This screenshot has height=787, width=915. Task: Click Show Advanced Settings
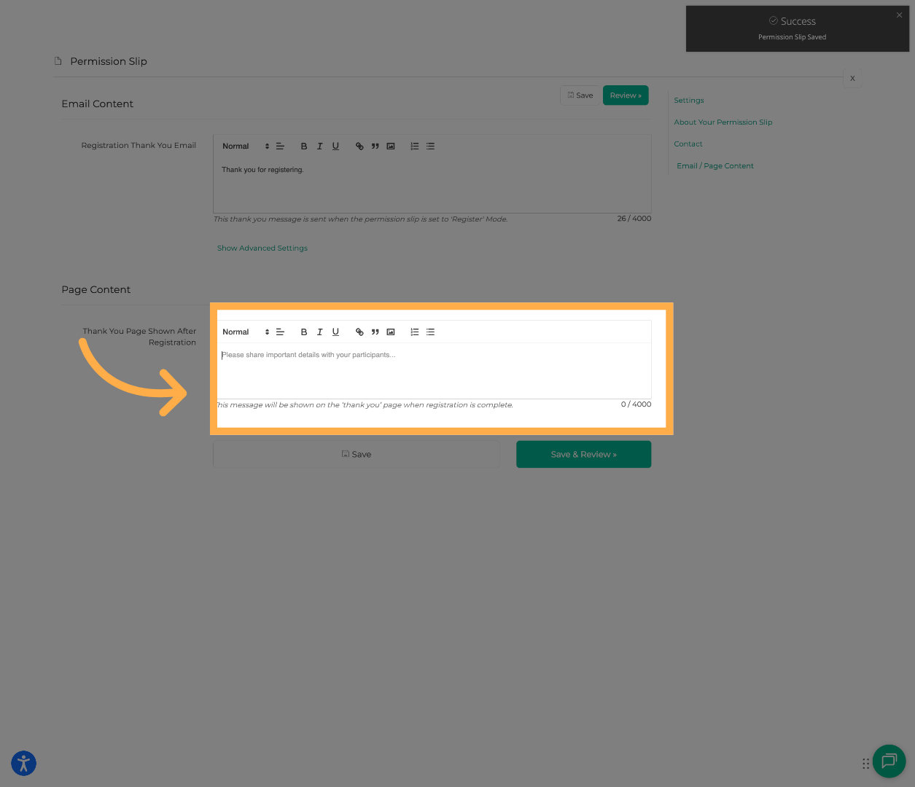(x=262, y=248)
